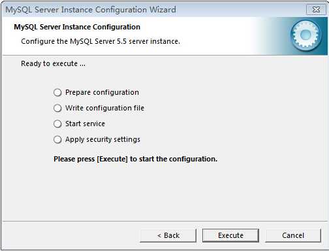The image size is (329, 251).
Task: Start configuration with the Execute button
Action: pyautogui.click(x=230, y=235)
